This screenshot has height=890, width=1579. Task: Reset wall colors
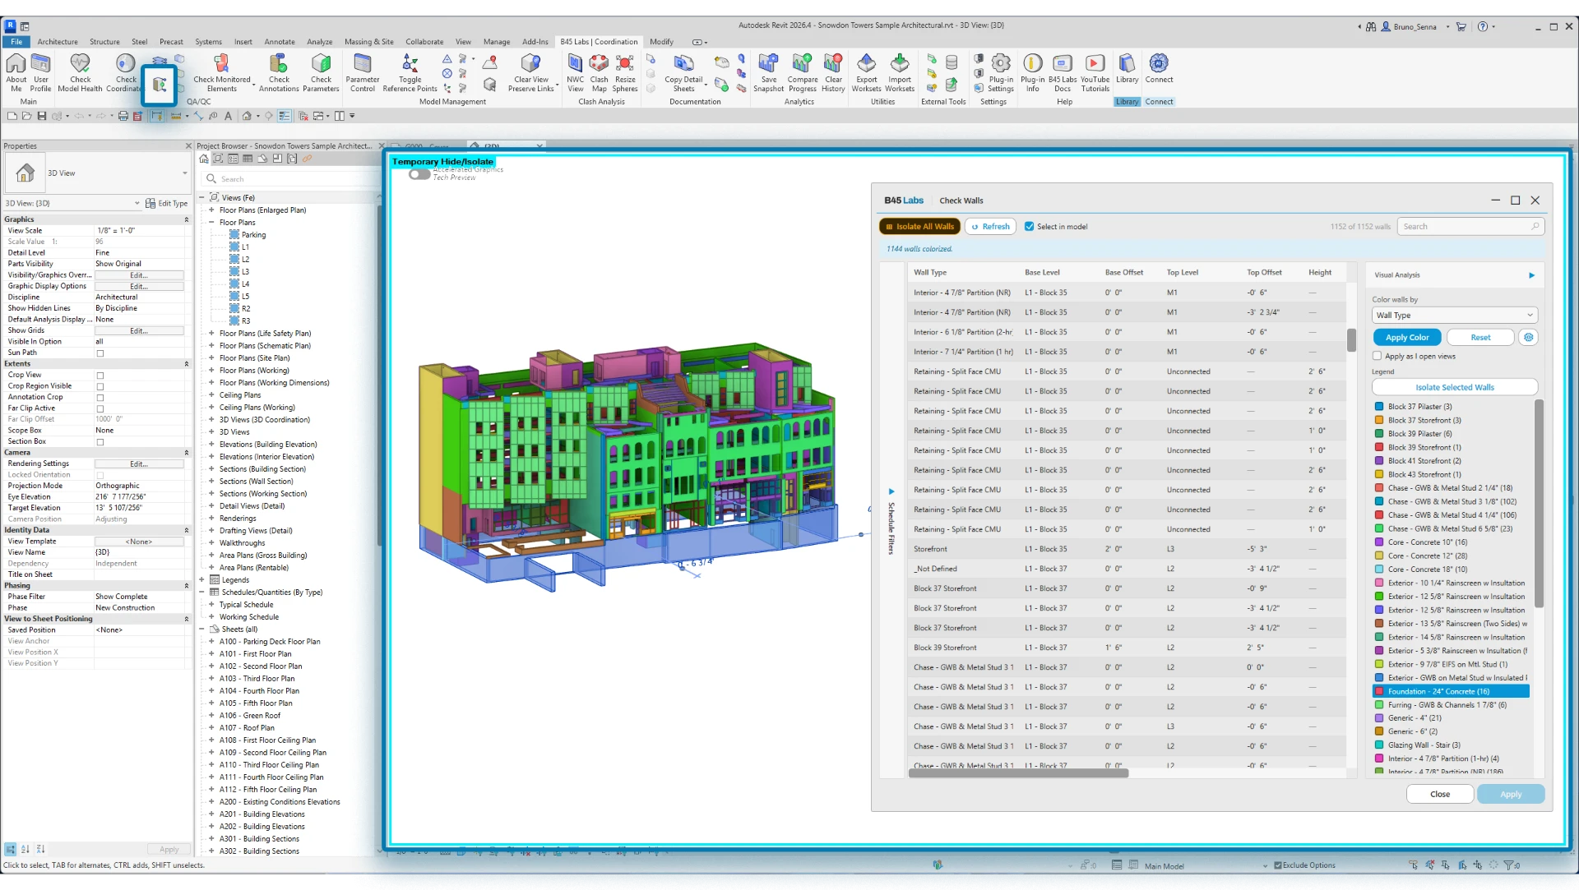pyautogui.click(x=1480, y=338)
